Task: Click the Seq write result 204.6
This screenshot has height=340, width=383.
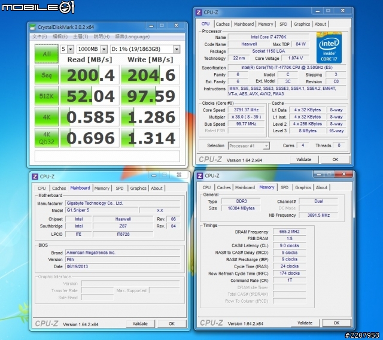Action: (150, 75)
